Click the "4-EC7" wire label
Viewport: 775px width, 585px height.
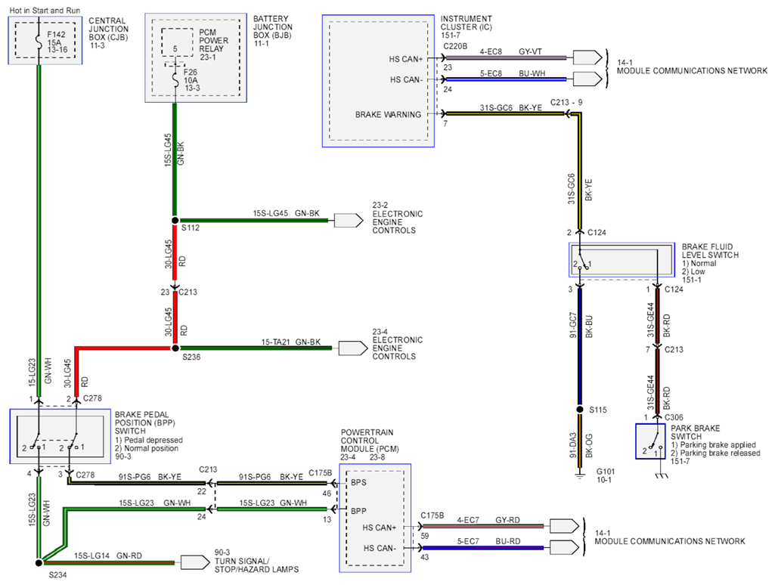point(468,520)
